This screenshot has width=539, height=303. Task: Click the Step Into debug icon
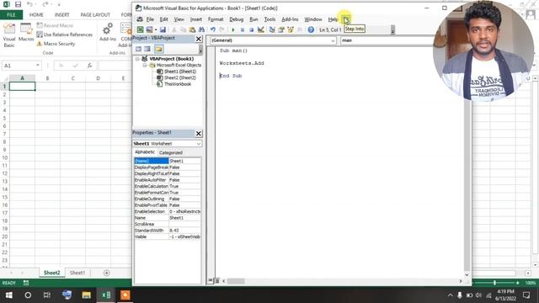[346, 19]
